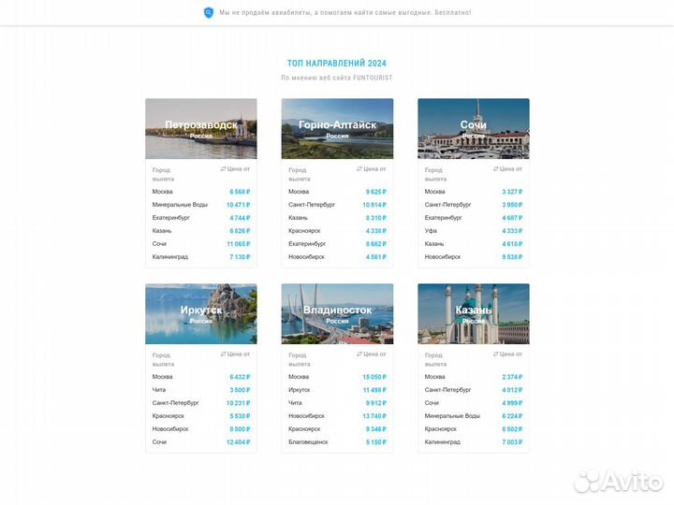Select Москва price 2 374 ₽ to Казань
Screen dimensions: 674x505
pyautogui.click(x=511, y=377)
